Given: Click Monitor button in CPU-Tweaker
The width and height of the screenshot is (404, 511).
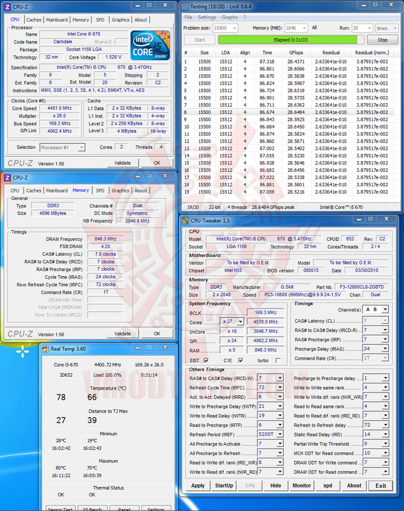Looking at the screenshot, I should [x=302, y=486].
